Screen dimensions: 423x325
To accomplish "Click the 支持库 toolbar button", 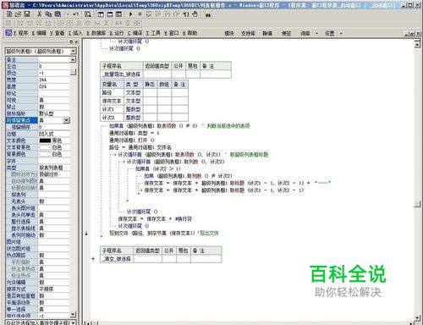I will [248, 33].
